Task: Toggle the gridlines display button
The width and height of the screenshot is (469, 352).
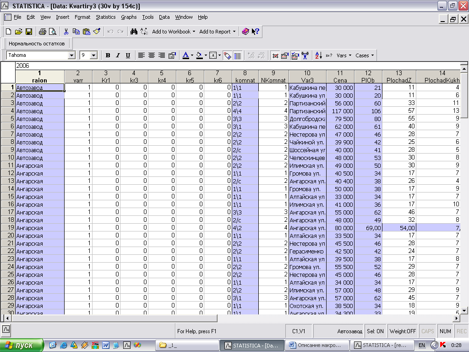Action: coord(238,55)
